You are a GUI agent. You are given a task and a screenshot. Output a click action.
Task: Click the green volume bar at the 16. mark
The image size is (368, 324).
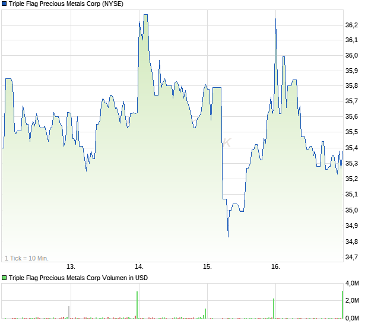pyautogui.click(x=274, y=309)
